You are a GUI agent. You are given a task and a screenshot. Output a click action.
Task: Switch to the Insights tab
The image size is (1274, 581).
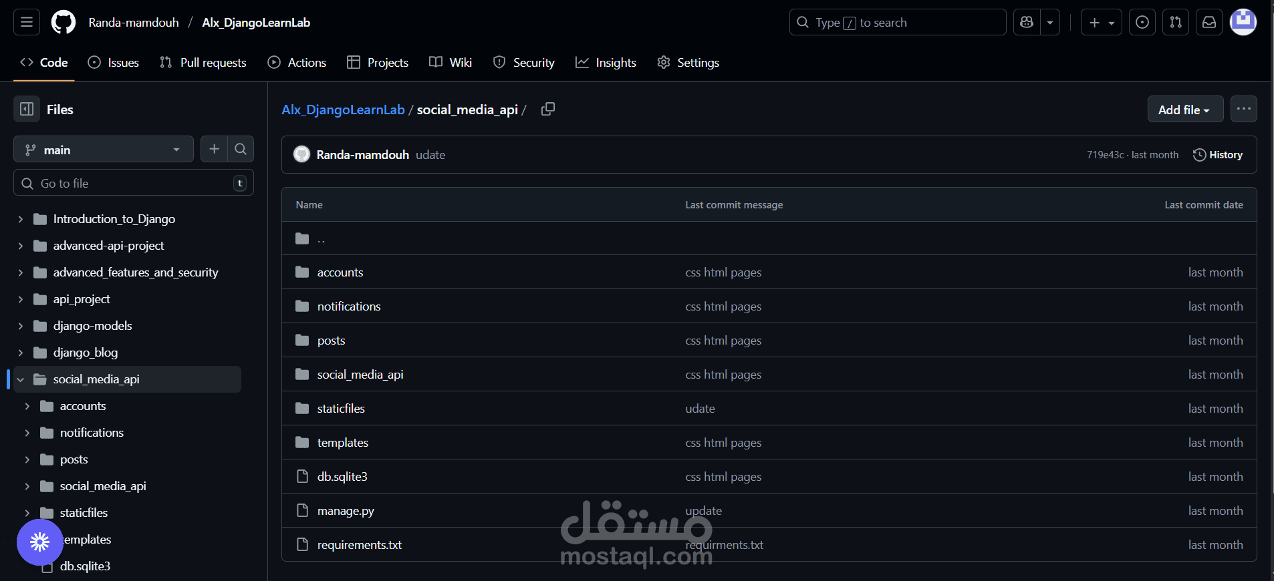pyautogui.click(x=606, y=63)
